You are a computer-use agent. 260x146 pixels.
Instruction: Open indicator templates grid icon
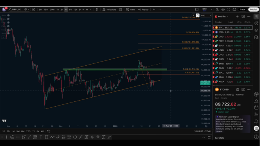tap(121, 10)
